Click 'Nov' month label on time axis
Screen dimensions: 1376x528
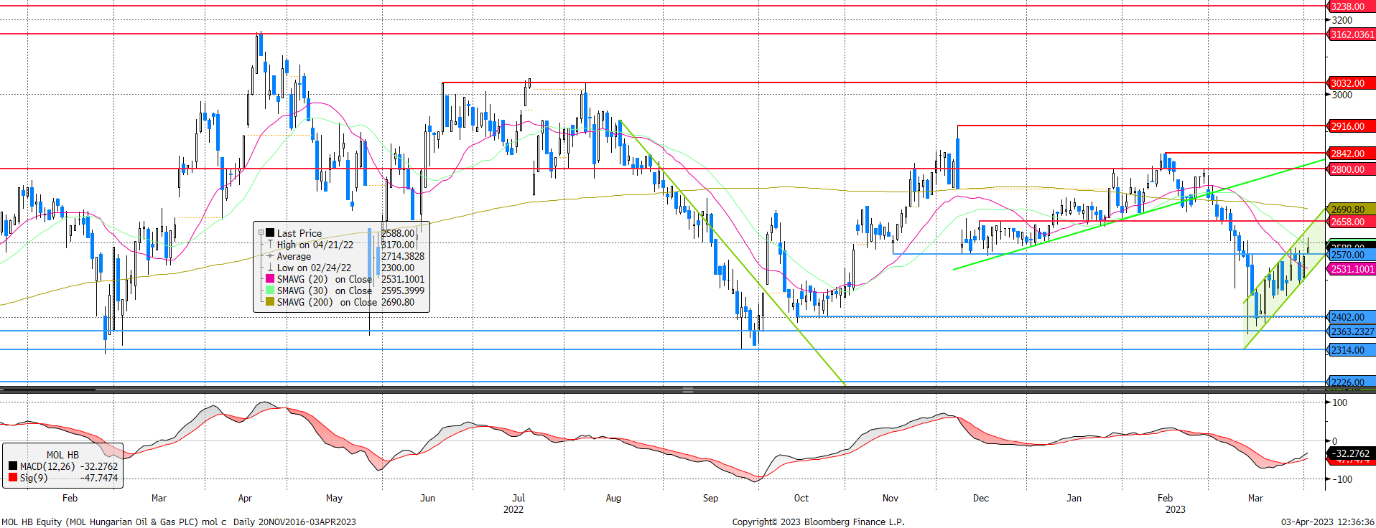click(891, 498)
